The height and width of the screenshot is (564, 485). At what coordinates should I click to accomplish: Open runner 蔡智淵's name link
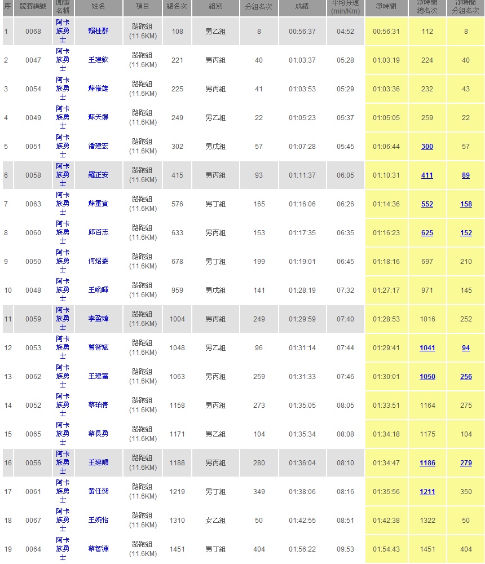click(x=98, y=549)
